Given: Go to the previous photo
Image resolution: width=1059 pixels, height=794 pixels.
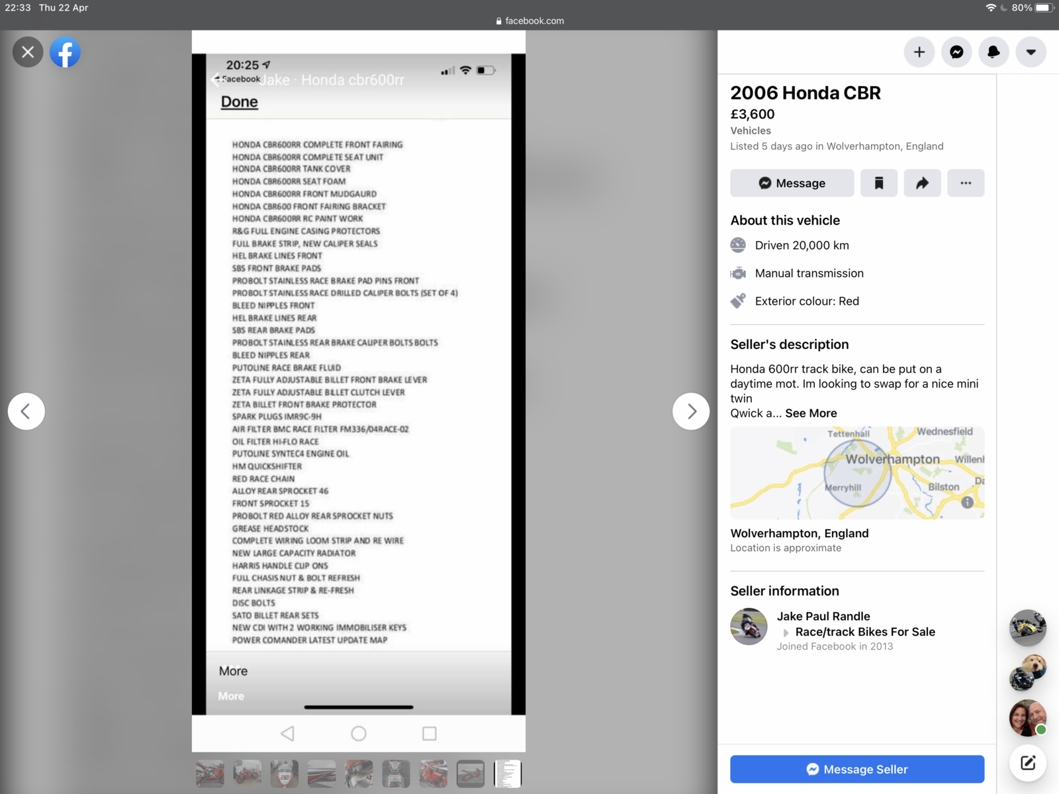Looking at the screenshot, I should pos(26,411).
